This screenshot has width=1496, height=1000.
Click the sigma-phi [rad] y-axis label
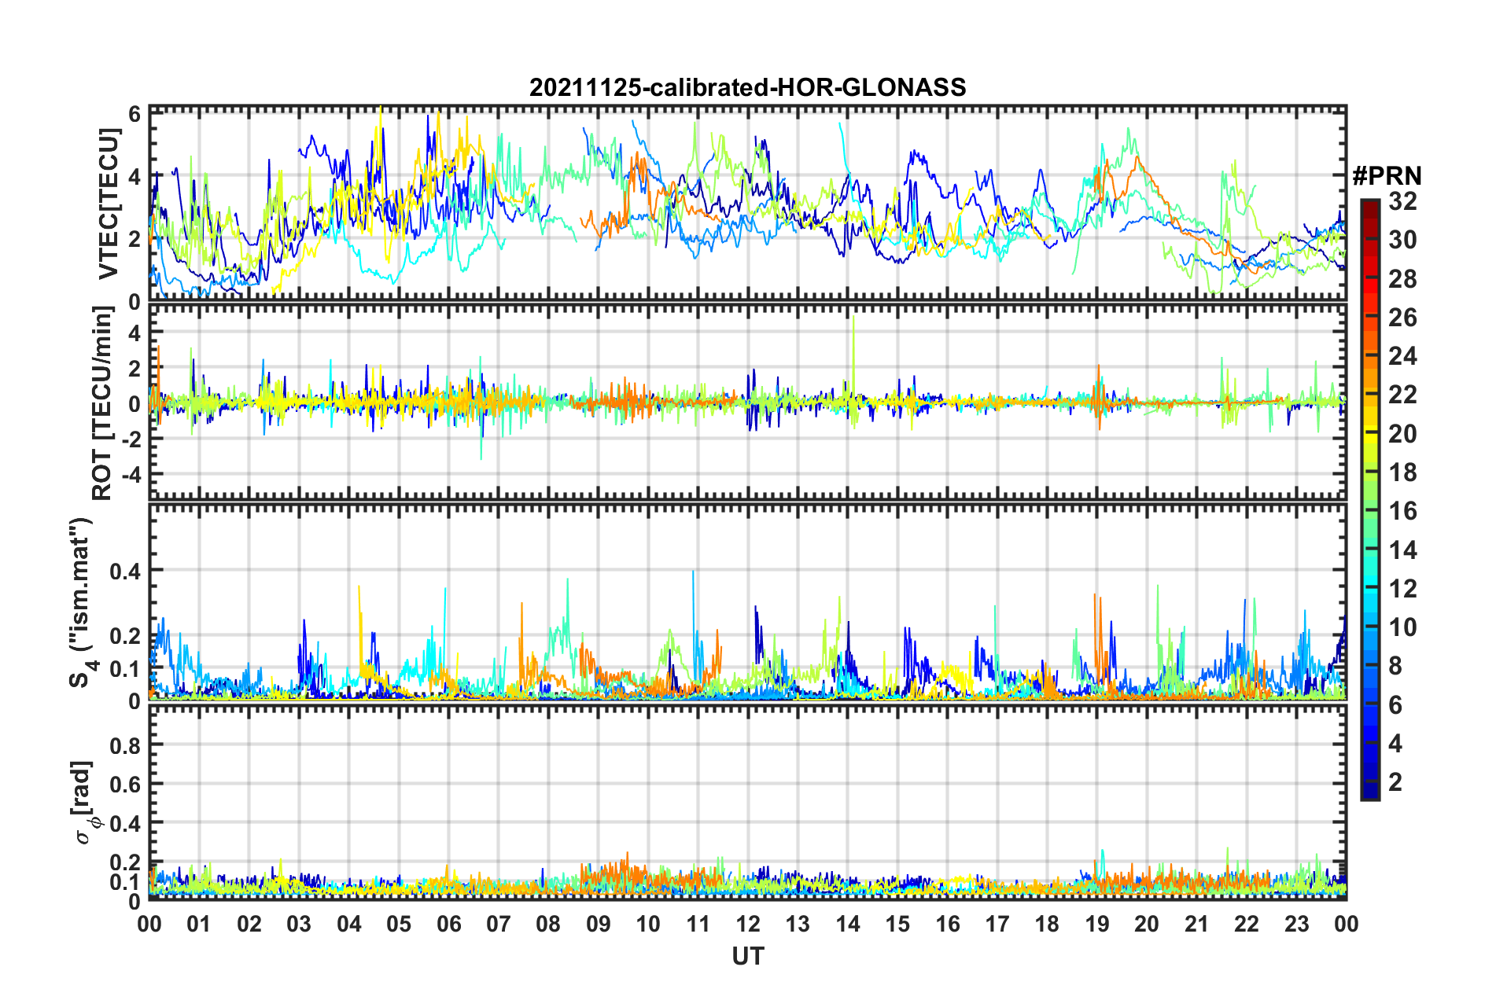click(x=83, y=803)
